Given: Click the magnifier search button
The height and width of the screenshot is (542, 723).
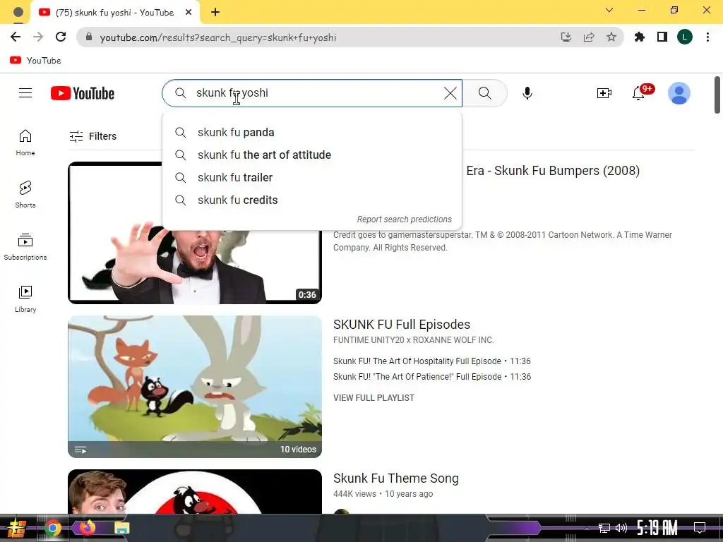Looking at the screenshot, I should [484, 93].
